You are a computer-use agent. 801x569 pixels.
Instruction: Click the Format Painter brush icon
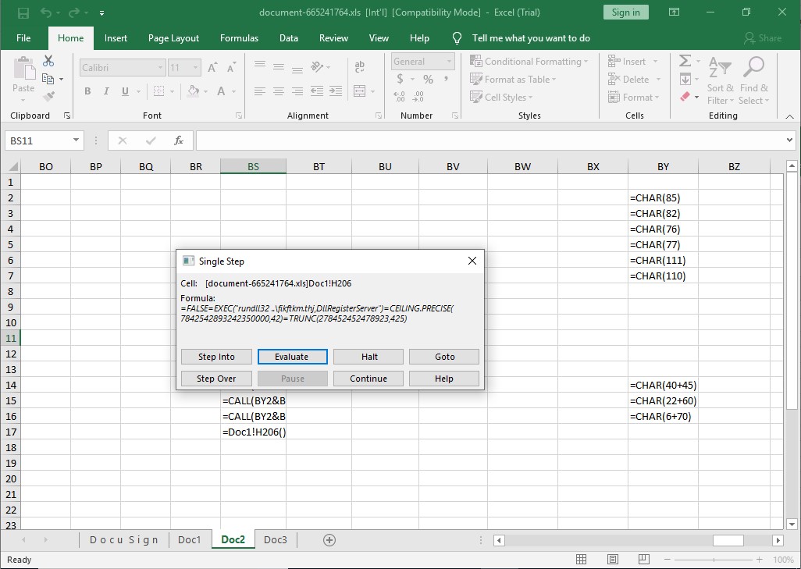tap(48, 96)
